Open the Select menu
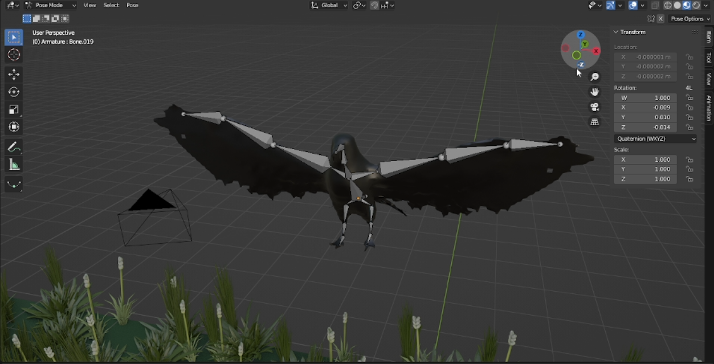 click(x=111, y=5)
